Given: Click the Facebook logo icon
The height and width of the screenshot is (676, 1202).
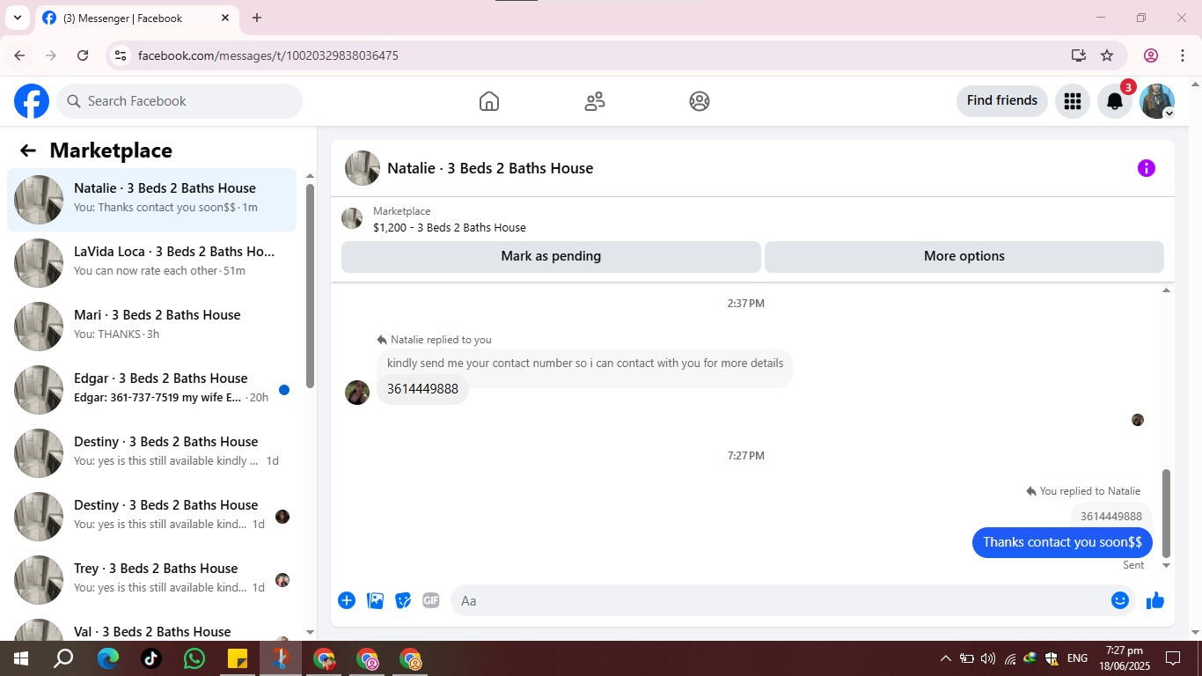Looking at the screenshot, I should 32,101.
